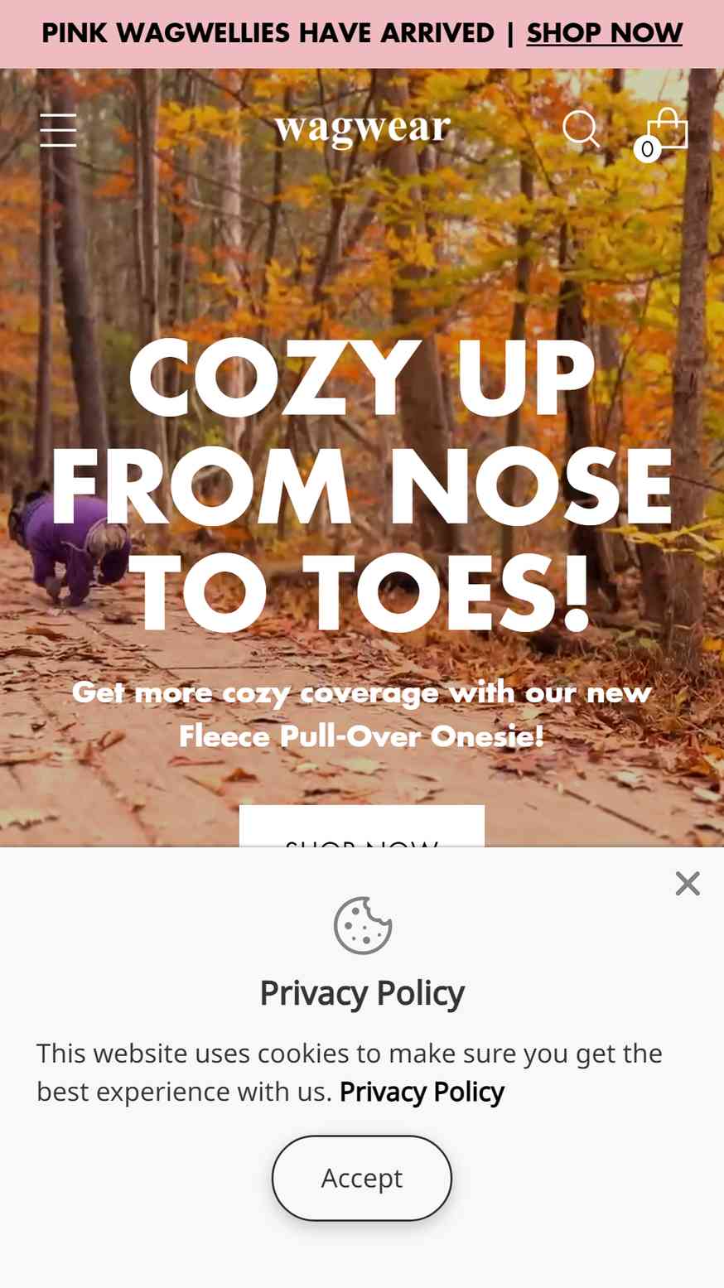
Task: Click the cart count badge showing 0
Action: pos(647,149)
